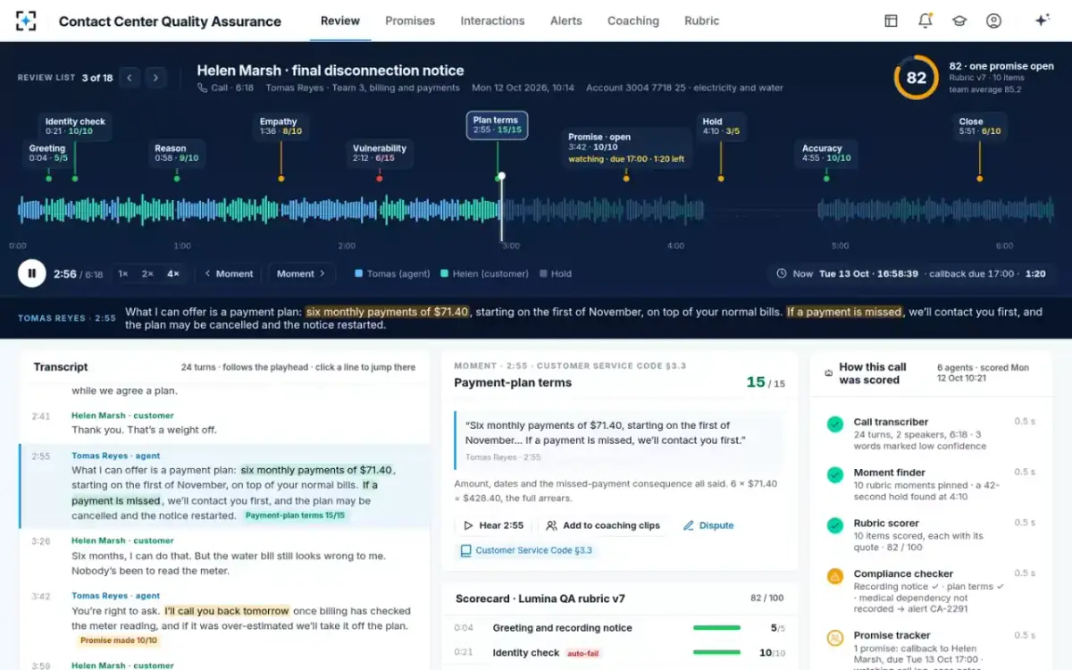Click the icon beside How this call was scored
Image resolution: width=1072 pixels, height=670 pixels.
828,372
